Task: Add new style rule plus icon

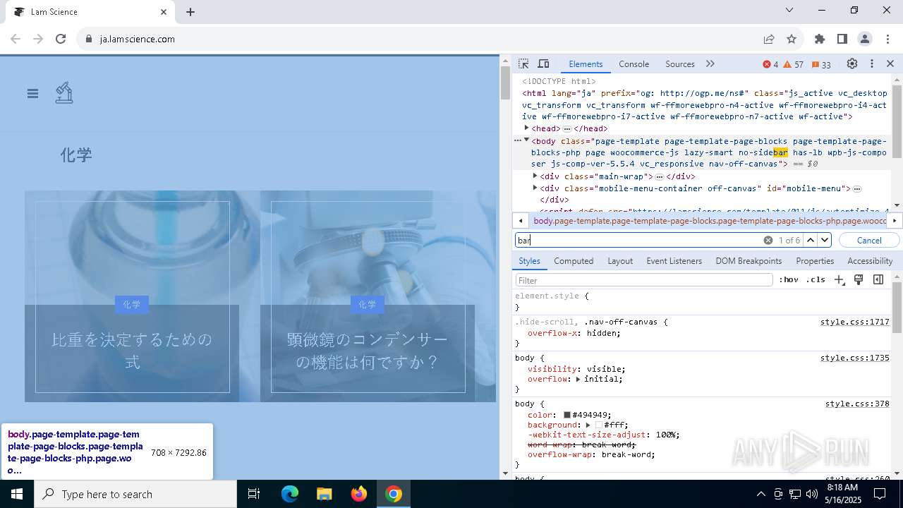Action: pyautogui.click(x=840, y=280)
